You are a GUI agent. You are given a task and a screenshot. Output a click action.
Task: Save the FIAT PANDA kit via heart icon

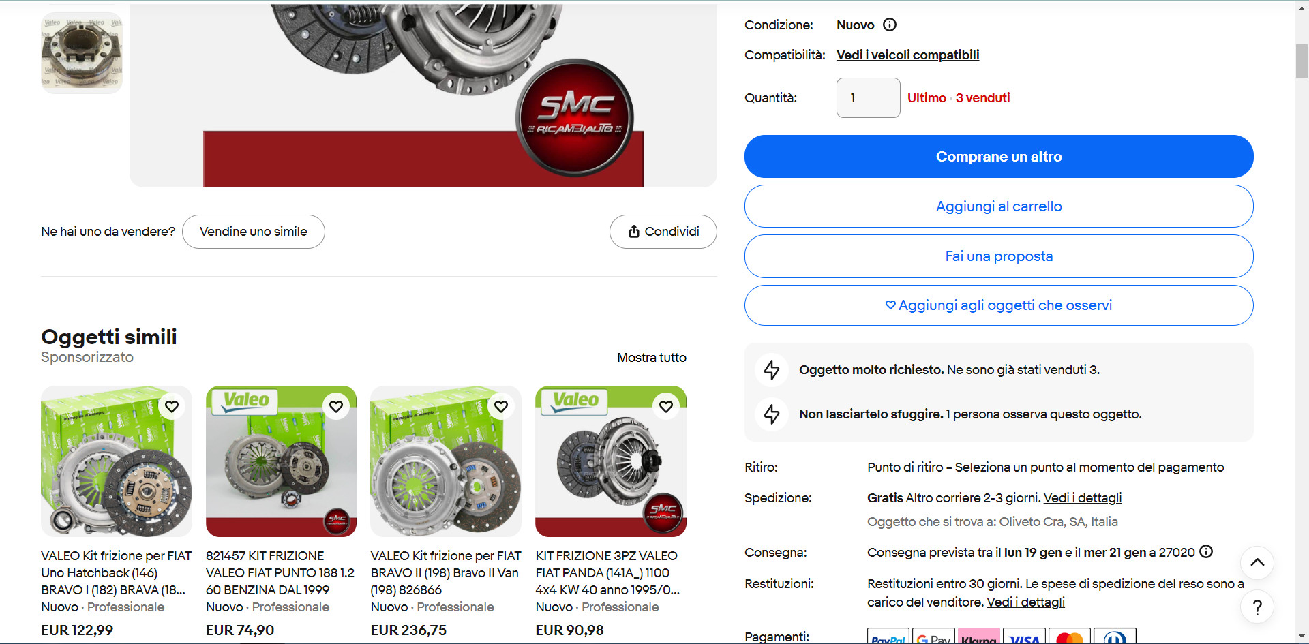click(666, 406)
